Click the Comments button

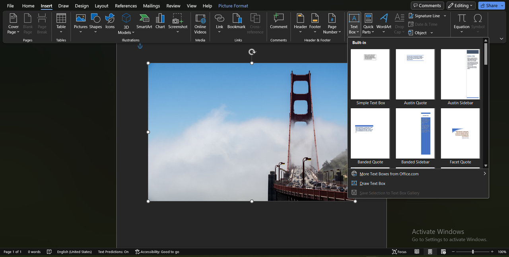(427, 6)
